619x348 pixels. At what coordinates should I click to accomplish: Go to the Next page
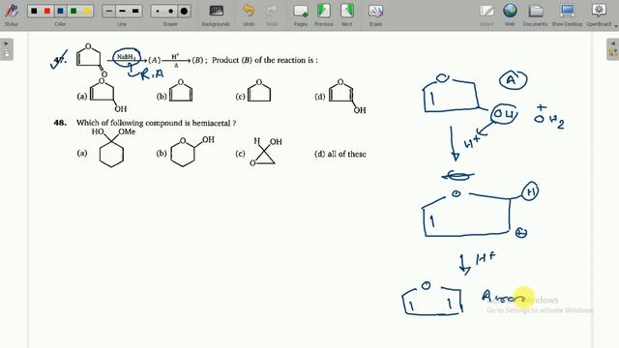tap(346, 14)
